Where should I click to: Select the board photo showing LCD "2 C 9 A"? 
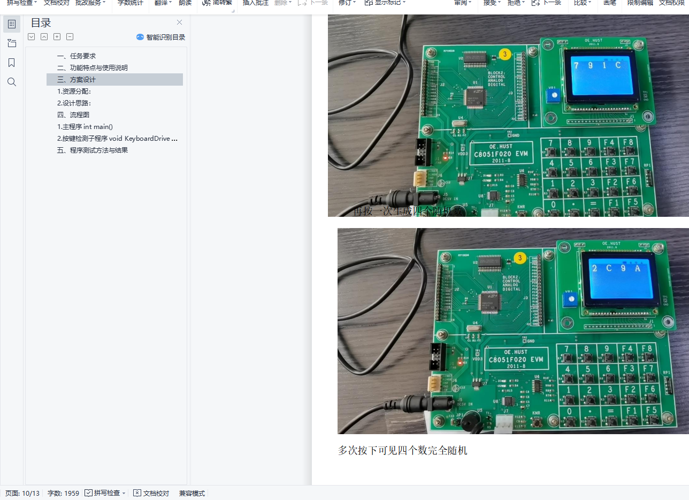513,331
